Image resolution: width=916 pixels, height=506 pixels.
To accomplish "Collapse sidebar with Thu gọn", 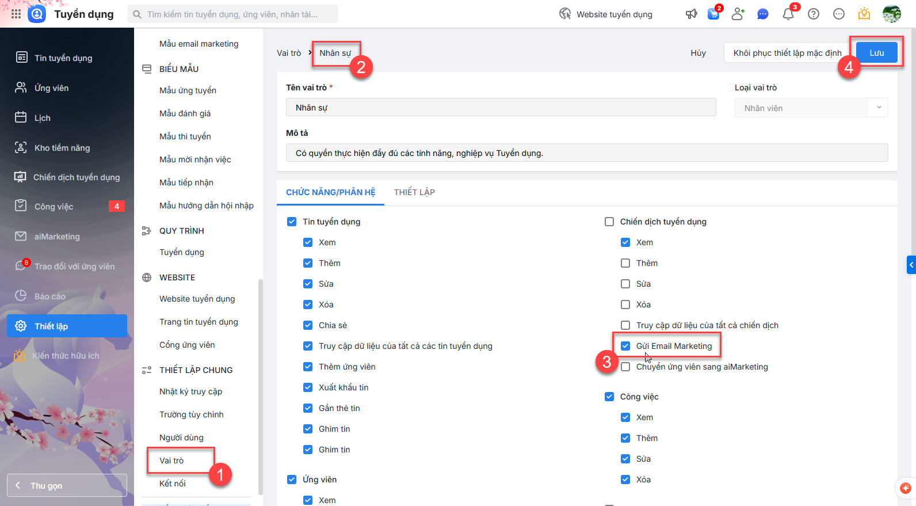I will [x=67, y=485].
